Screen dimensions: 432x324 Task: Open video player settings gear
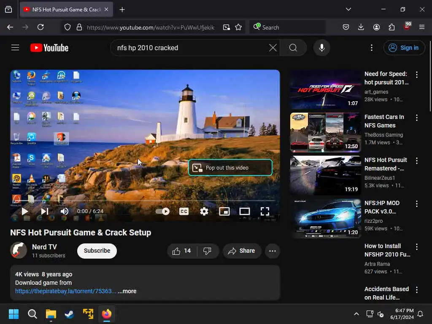tap(204, 211)
